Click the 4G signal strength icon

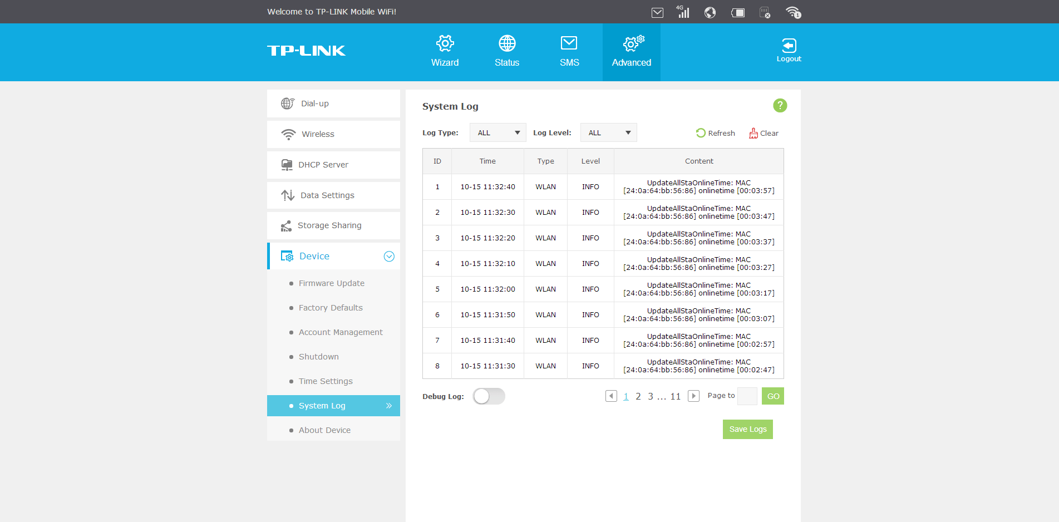[683, 12]
